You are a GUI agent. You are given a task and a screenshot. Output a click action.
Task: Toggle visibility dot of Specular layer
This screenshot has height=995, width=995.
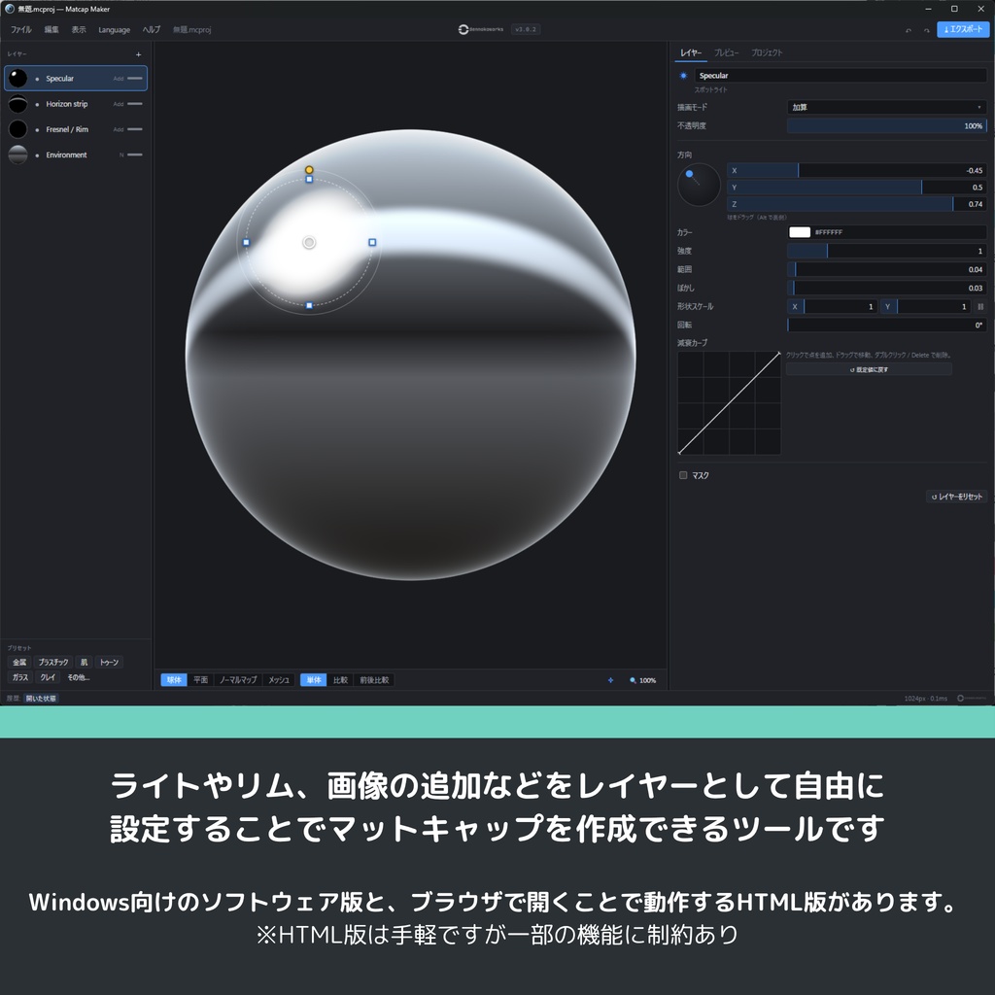[x=38, y=79]
